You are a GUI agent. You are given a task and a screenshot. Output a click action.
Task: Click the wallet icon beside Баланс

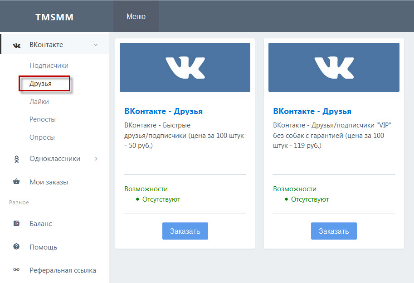tap(17, 223)
